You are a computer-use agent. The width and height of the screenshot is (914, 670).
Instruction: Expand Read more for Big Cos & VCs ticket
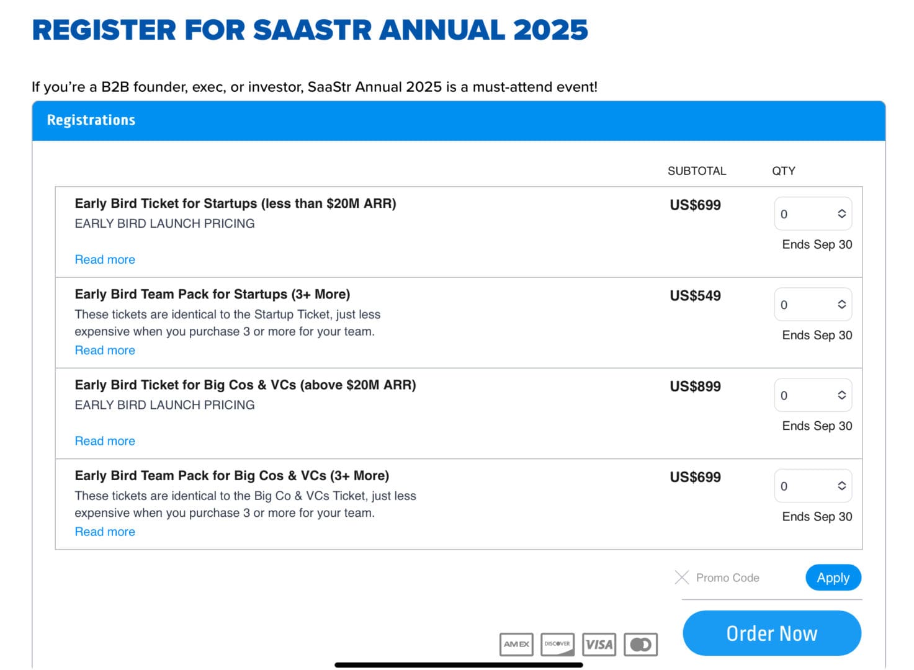pos(104,440)
